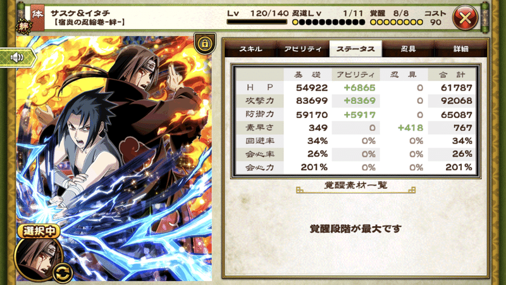
Task: Click the 覚醒 yellow dots indicator
Action: point(397,22)
